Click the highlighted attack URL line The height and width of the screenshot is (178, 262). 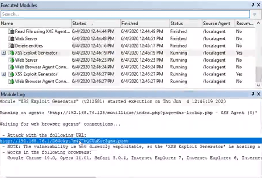coord(131,141)
